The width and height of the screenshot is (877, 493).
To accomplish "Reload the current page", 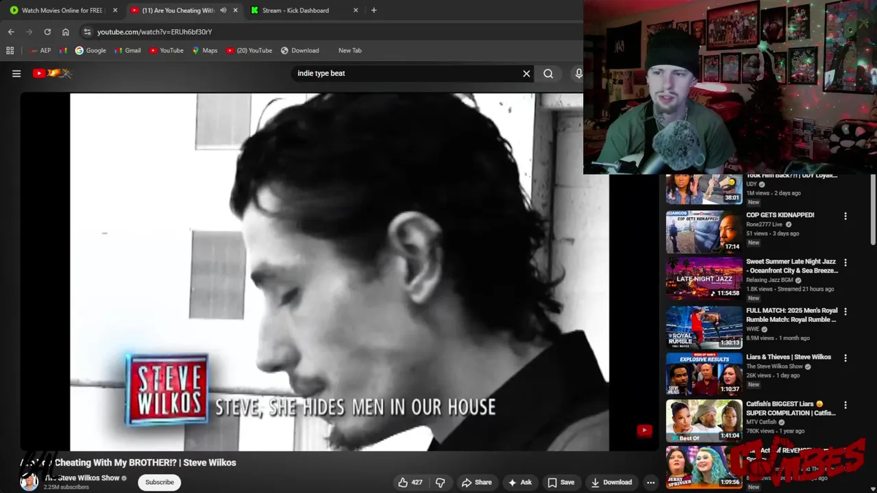I will (x=47, y=31).
